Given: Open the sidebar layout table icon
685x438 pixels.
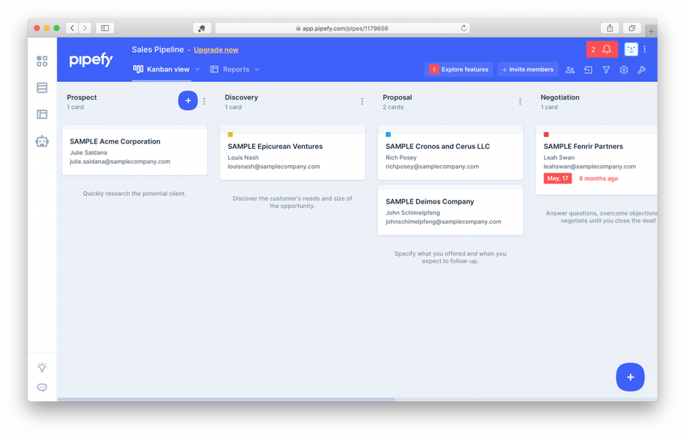Looking at the screenshot, I should click(x=42, y=114).
